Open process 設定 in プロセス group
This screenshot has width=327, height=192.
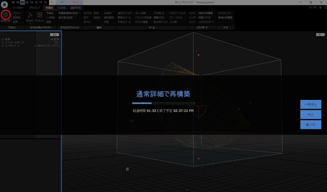tap(16, 22)
